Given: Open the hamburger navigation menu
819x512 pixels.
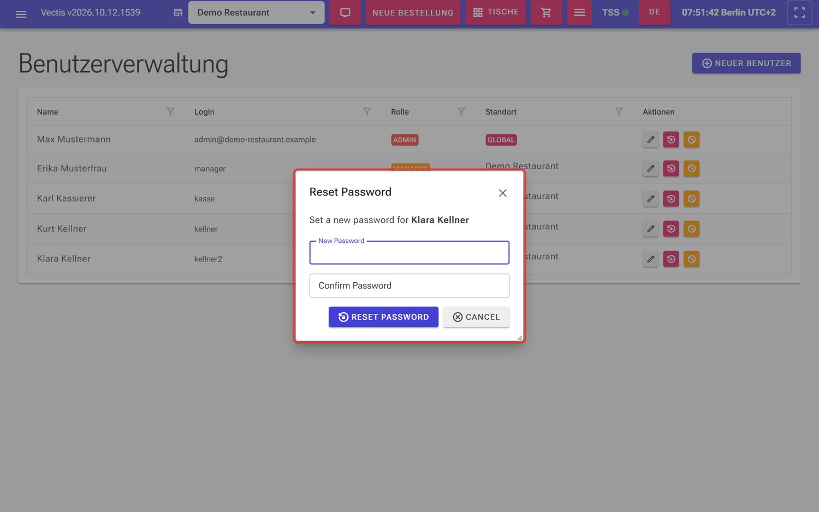Looking at the screenshot, I should [21, 13].
